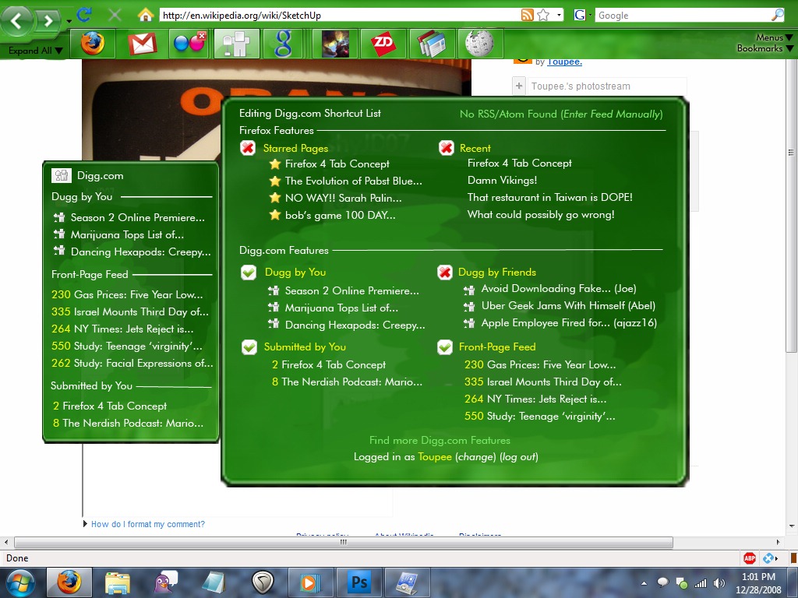
Task: Click the Google search box
Action: point(683,16)
